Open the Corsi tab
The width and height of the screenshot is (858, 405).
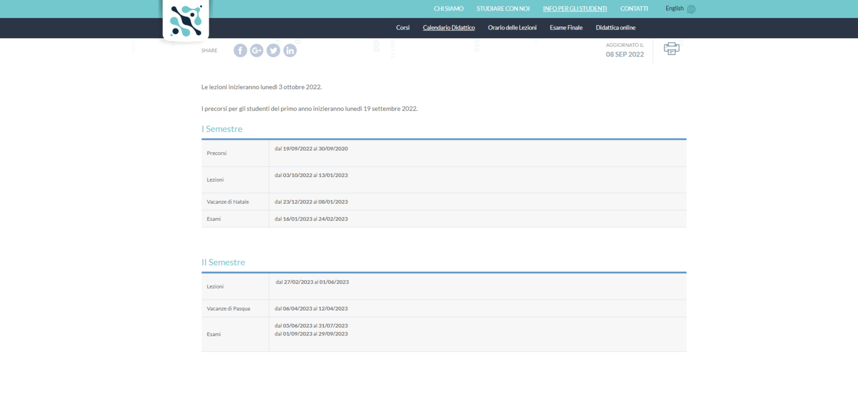[403, 28]
